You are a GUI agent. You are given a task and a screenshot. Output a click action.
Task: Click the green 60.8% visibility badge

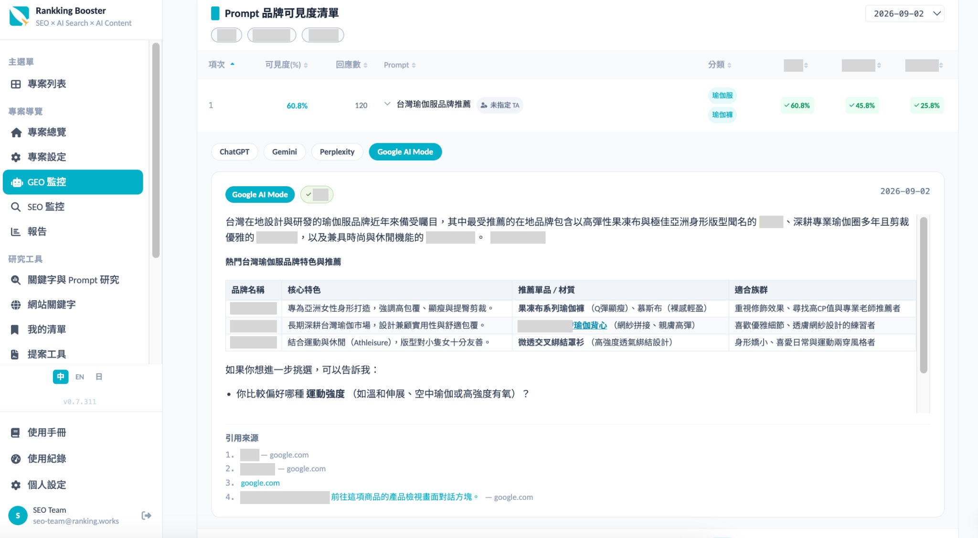[797, 105]
